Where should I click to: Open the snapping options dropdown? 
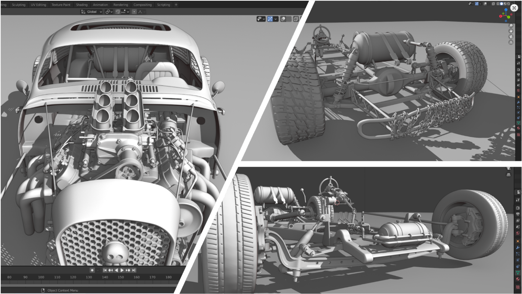click(125, 12)
